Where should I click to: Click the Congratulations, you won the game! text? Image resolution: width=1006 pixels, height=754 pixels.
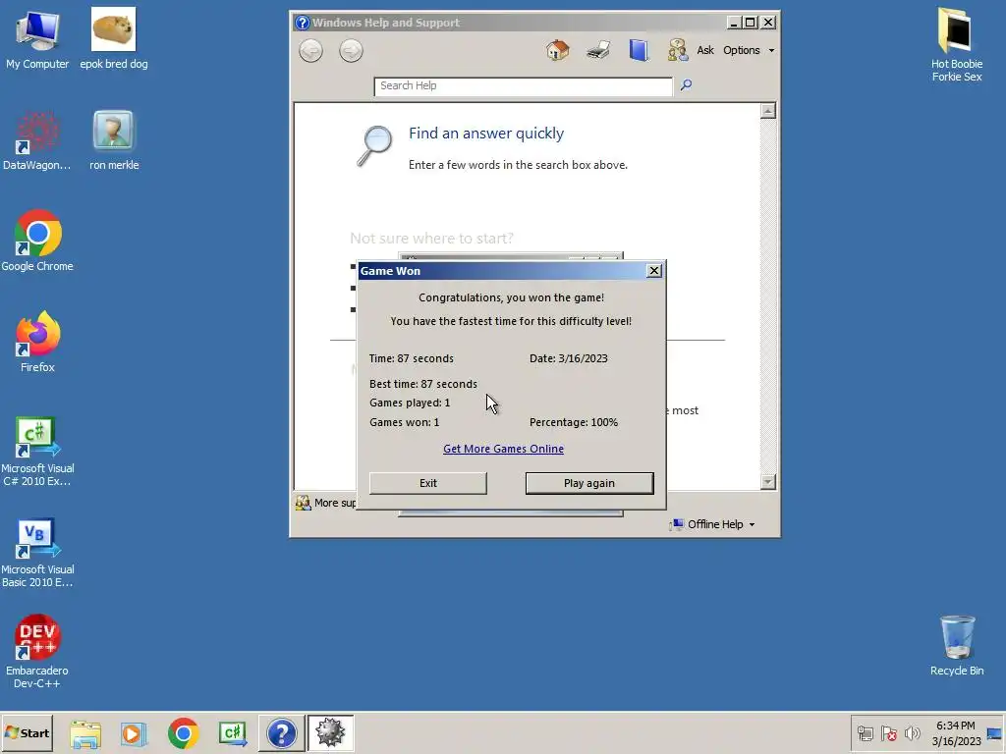pyautogui.click(x=511, y=297)
